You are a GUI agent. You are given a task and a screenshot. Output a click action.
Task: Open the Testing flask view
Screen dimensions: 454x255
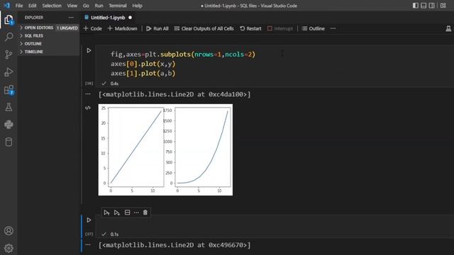[9, 107]
